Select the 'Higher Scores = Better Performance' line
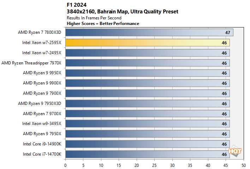Image resolution: width=250 pixels, height=169 pixels. 103,24
